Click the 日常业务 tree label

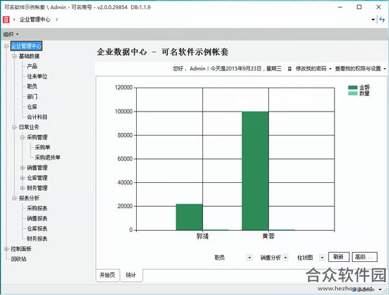click(x=29, y=127)
